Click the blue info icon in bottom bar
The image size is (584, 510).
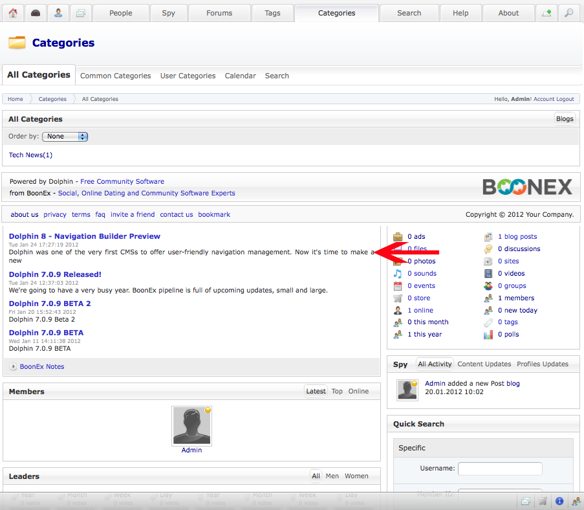[559, 501]
